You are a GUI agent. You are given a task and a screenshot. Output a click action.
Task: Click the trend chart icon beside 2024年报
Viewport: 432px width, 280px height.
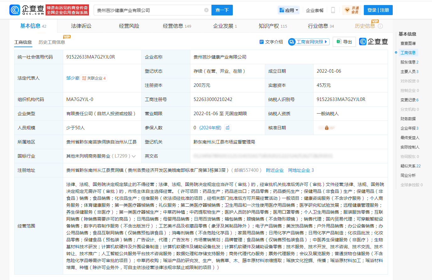click(228, 128)
